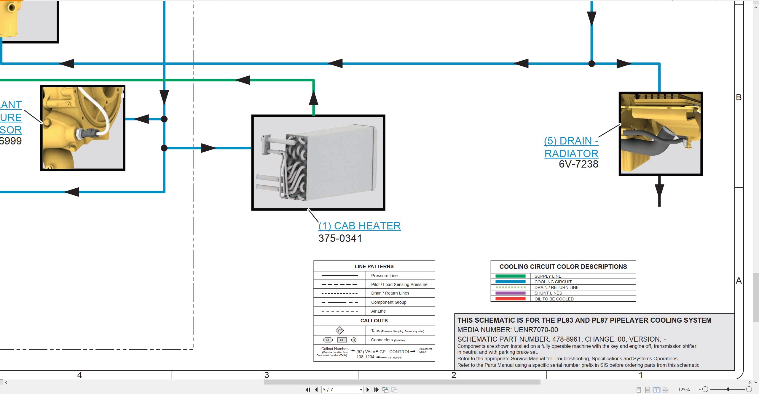Click the radiator drain component image
The width and height of the screenshot is (759, 394).
click(x=661, y=134)
